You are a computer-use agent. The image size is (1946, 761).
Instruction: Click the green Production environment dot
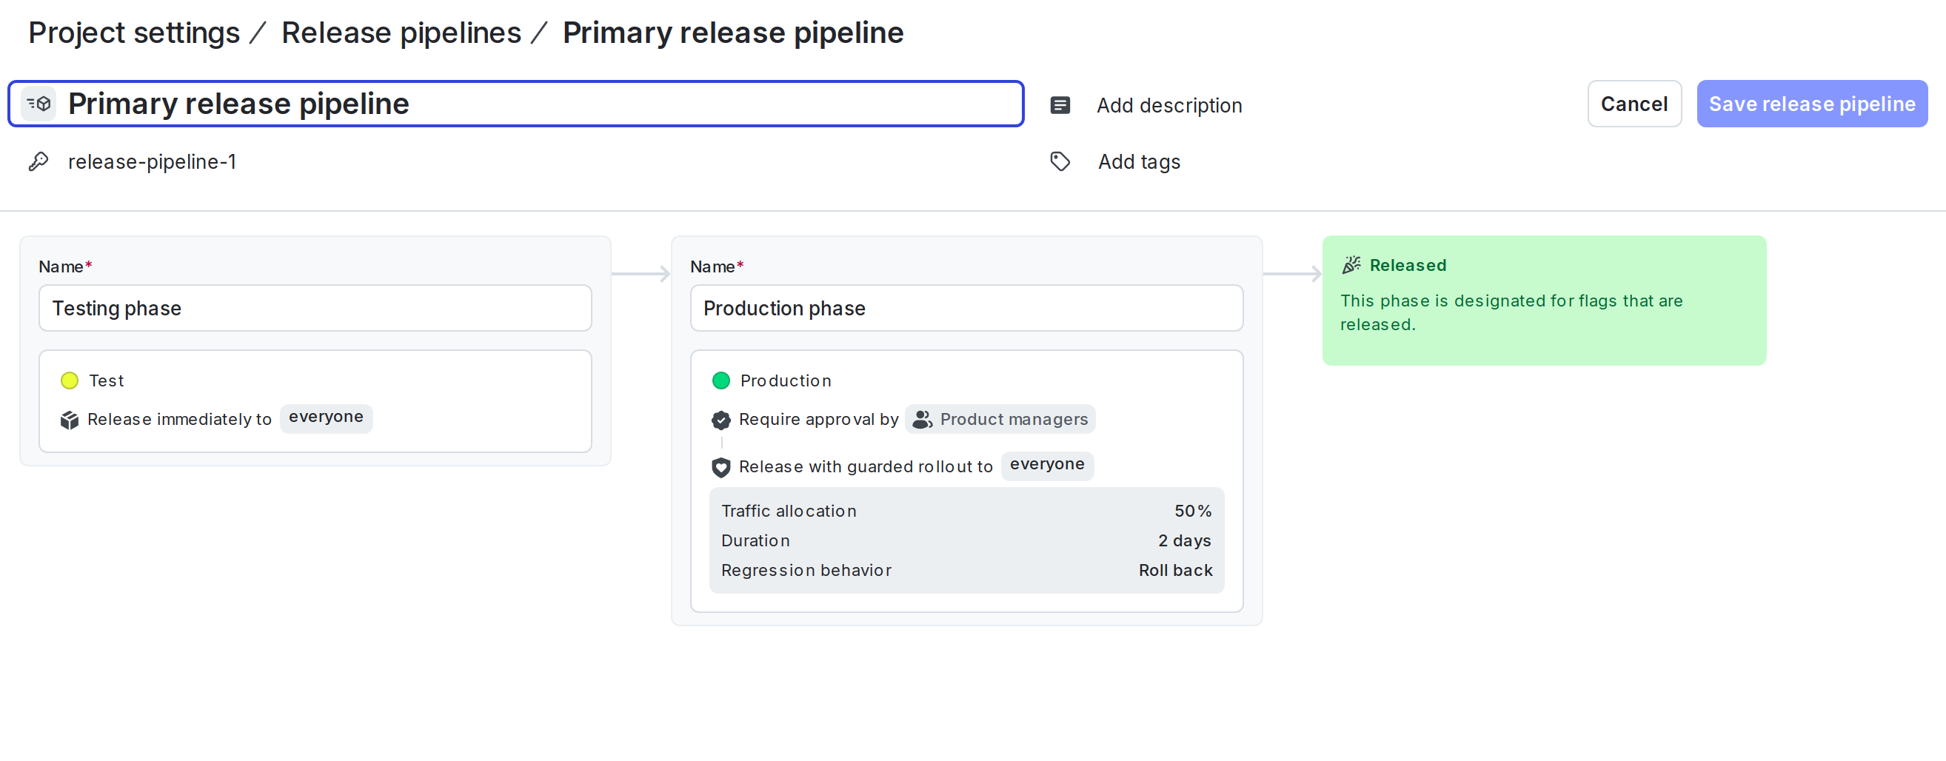(721, 380)
